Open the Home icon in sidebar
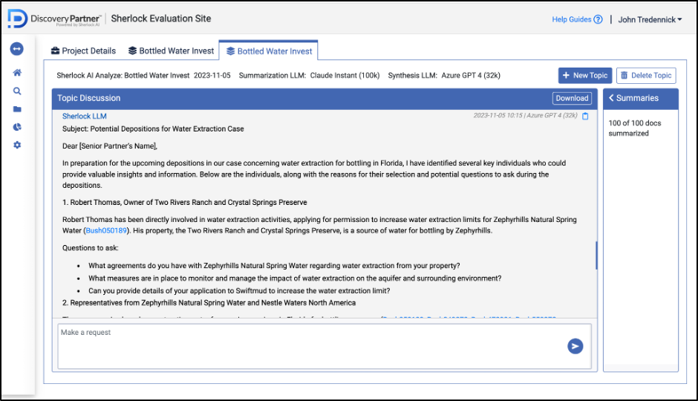This screenshot has height=401, width=698. point(17,73)
